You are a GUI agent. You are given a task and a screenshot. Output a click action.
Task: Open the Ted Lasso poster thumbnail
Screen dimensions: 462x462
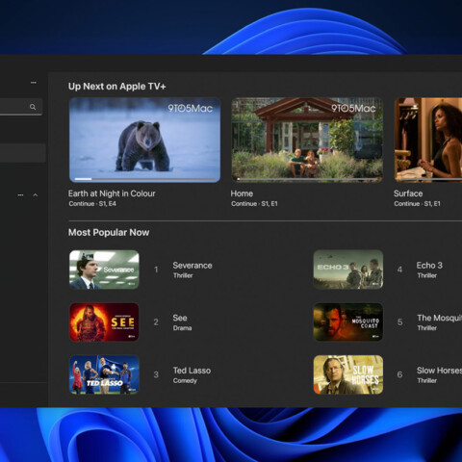pos(104,374)
